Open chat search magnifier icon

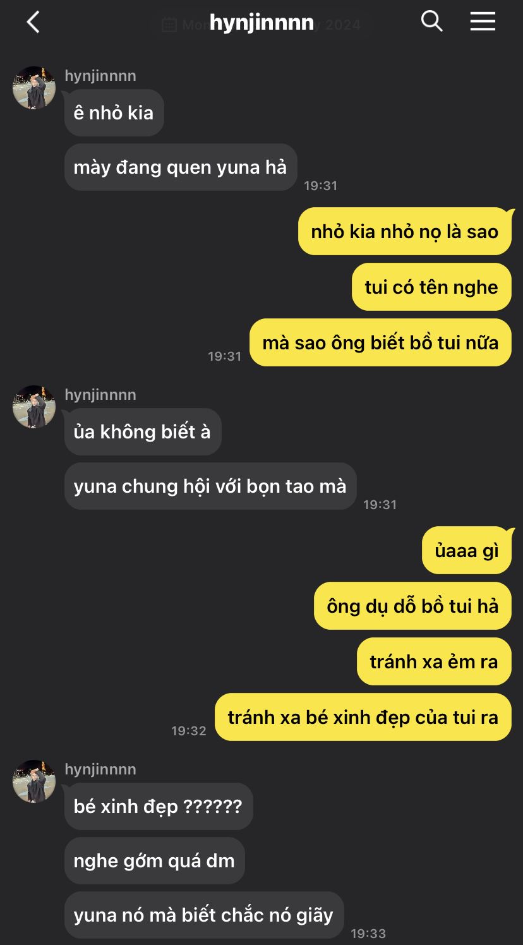pyautogui.click(x=431, y=21)
